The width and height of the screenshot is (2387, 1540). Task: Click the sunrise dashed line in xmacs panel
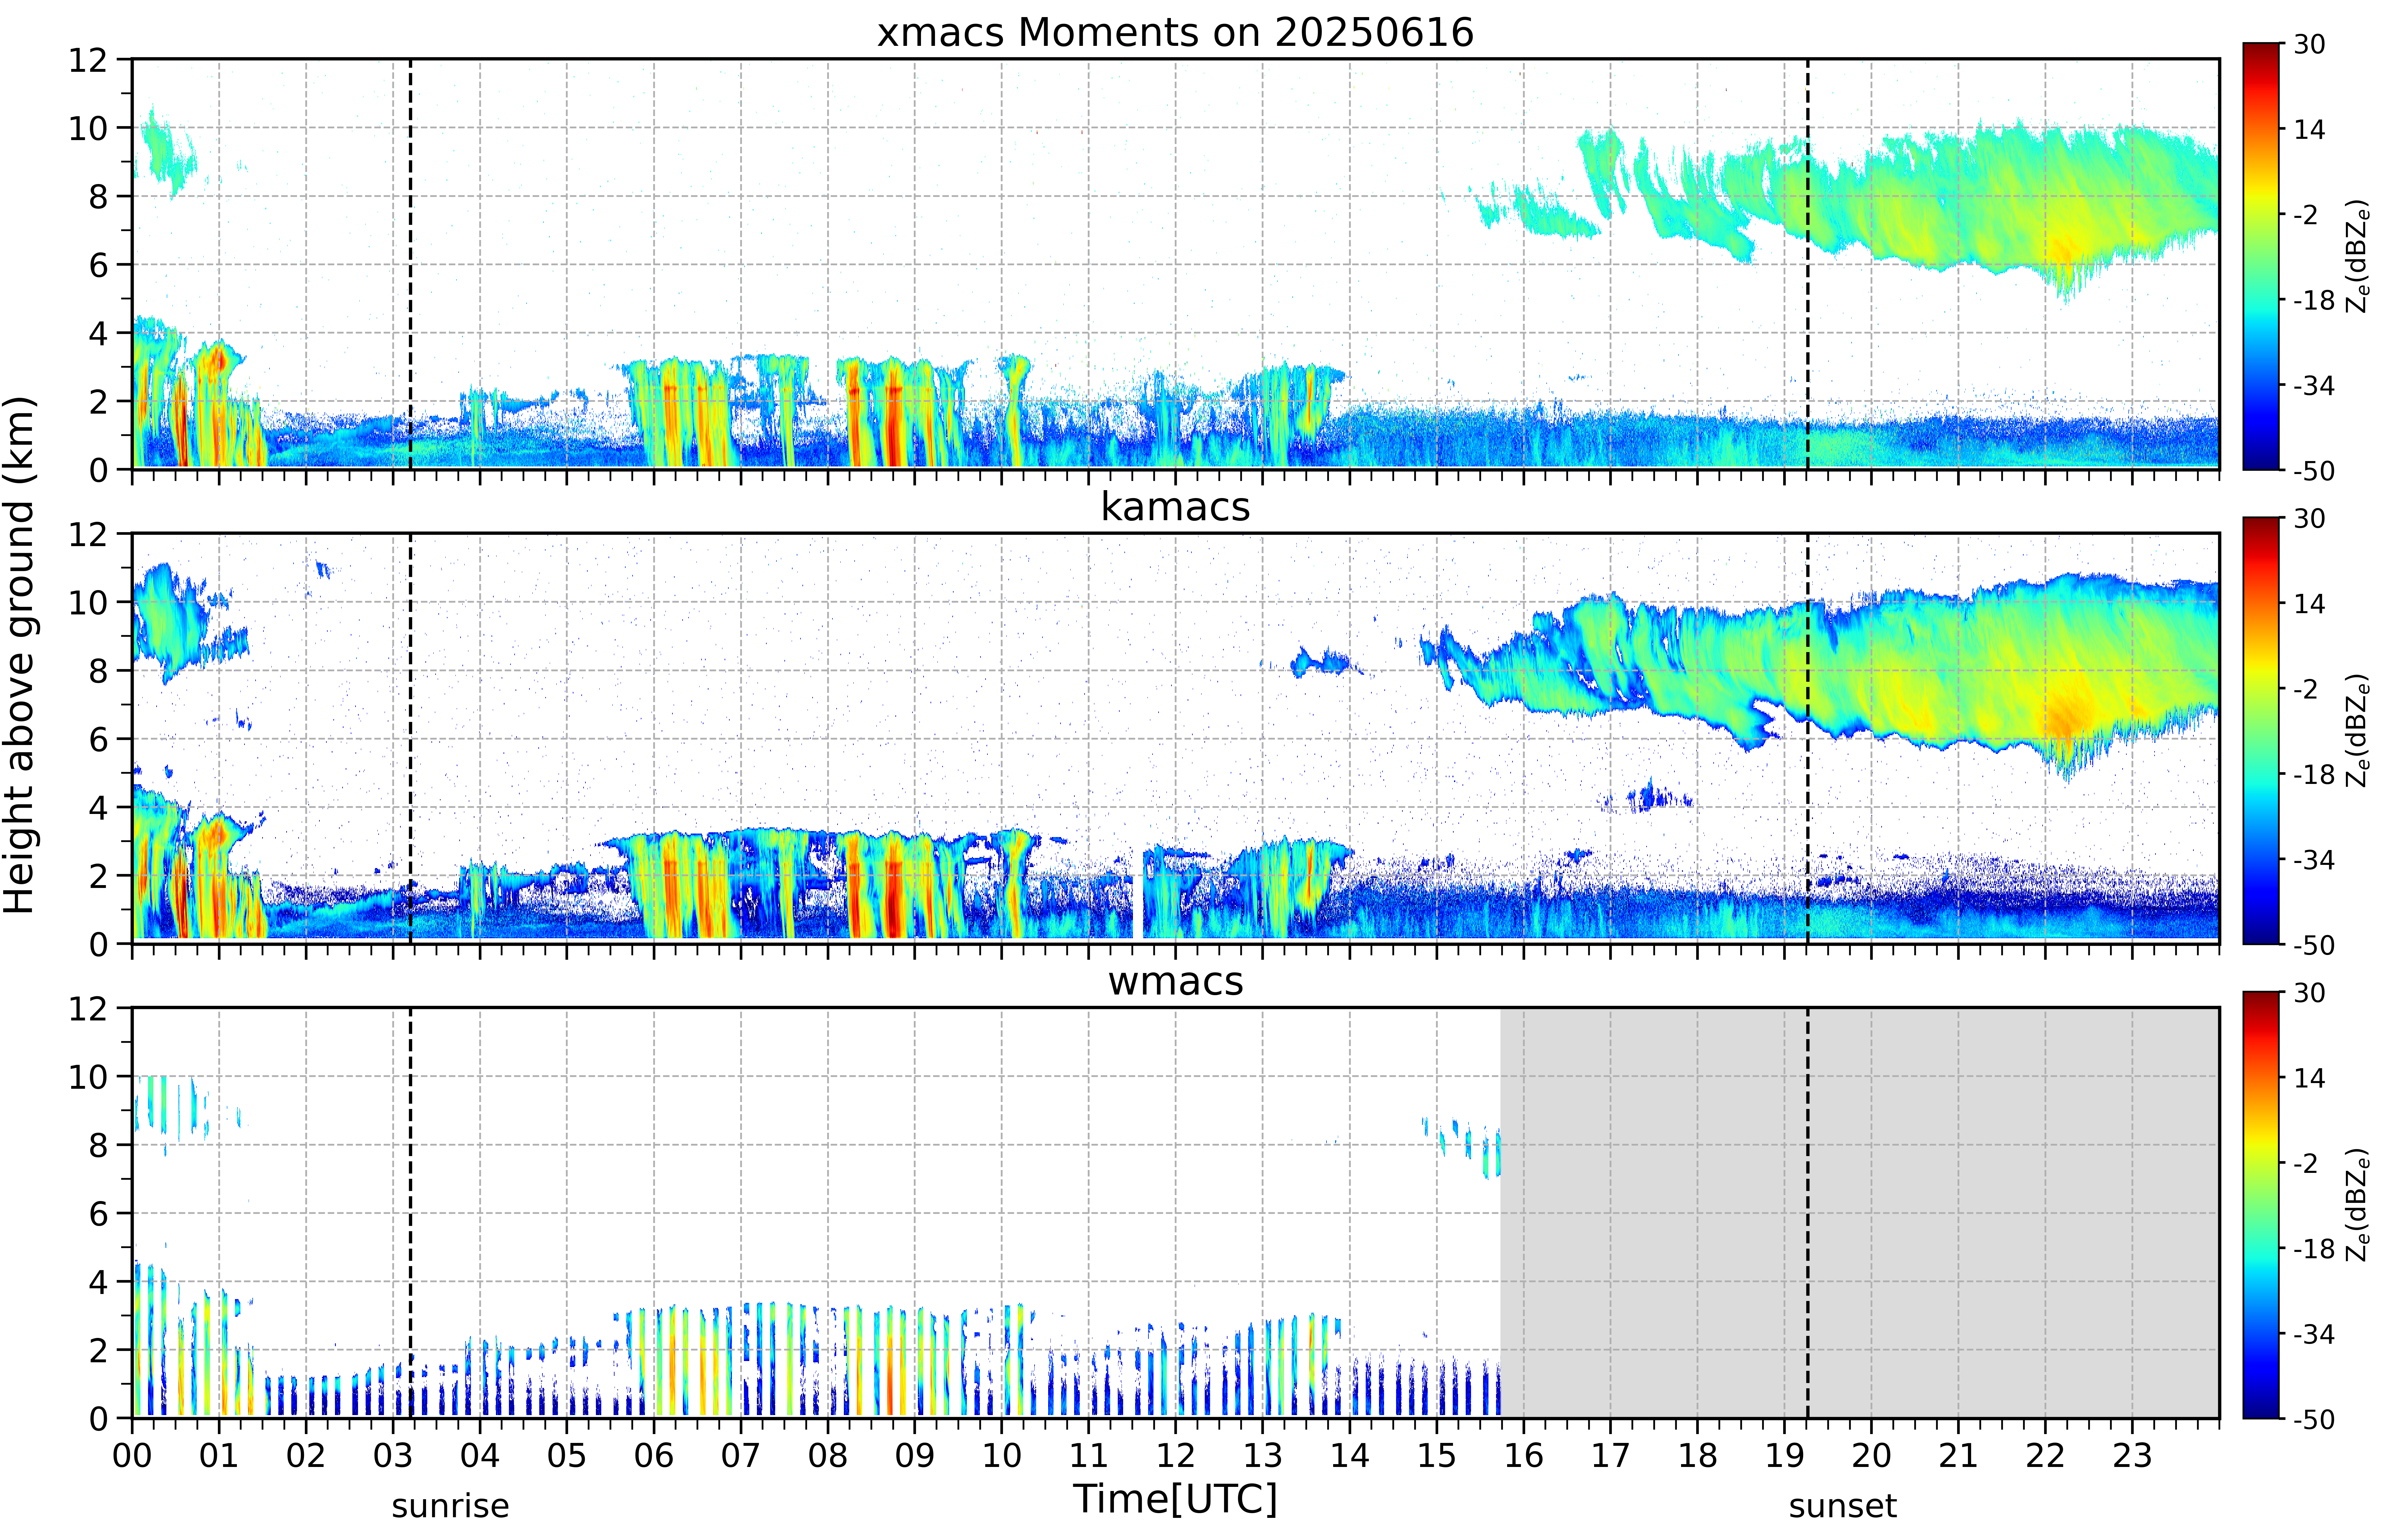(x=410, y=264)
